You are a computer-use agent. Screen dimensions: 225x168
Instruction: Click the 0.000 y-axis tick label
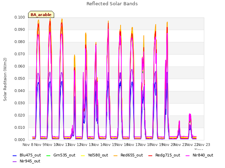click(20, 140)
